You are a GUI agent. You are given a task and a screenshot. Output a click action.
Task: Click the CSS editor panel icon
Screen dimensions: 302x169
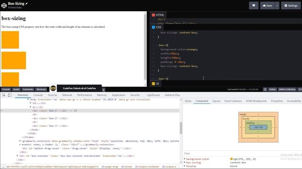(x=153, y=27)
